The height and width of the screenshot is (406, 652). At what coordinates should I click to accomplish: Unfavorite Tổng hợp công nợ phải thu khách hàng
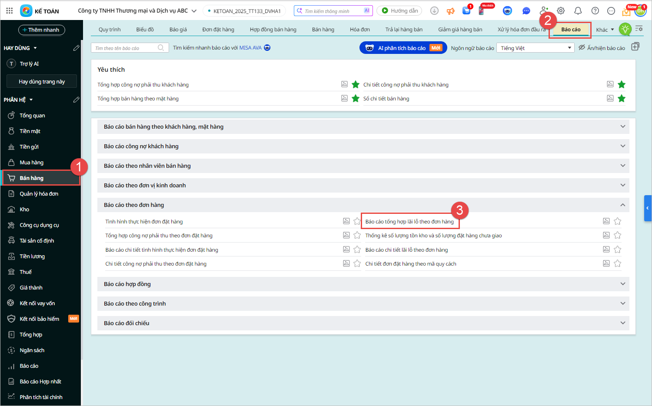point(356,84)
